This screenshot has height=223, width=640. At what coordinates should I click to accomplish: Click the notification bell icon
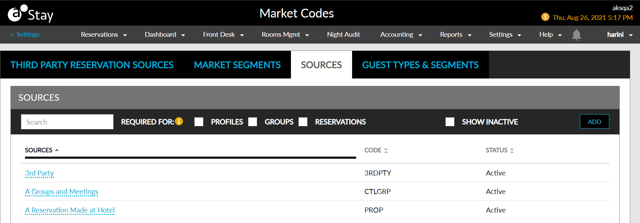click(x=576, y=35)
